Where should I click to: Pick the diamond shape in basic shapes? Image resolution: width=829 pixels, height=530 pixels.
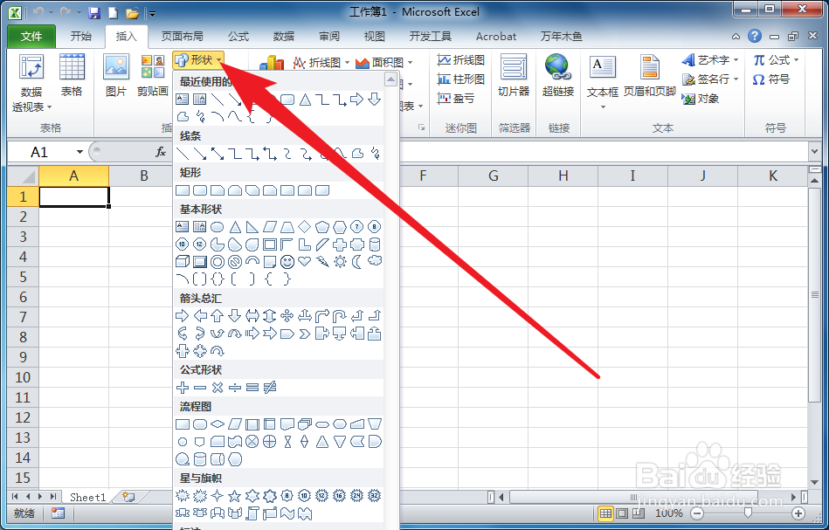pos(305,227)
